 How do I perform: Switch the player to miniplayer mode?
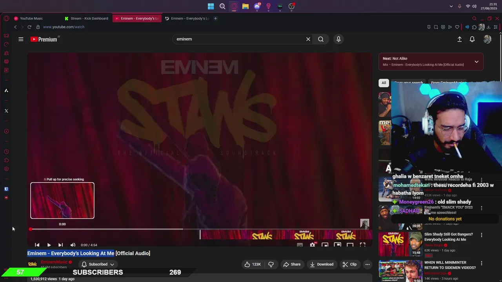click(325, 245)
